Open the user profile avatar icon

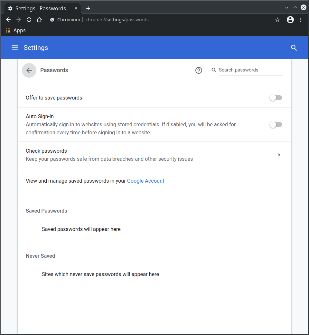[290, 20]
